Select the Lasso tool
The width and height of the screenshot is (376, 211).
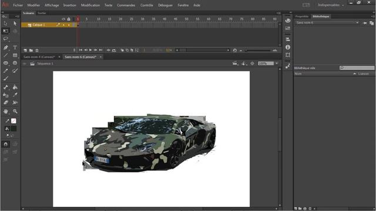5,39
